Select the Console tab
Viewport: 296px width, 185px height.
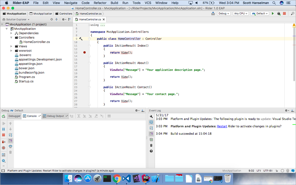click(32, 116)
